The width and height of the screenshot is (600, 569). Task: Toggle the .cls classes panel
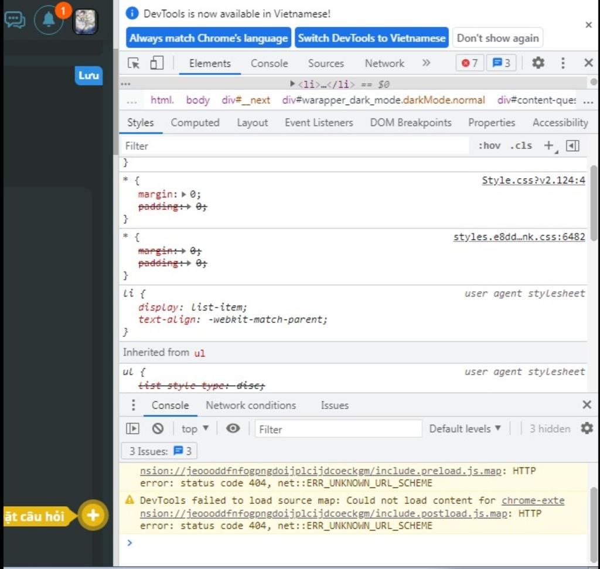[x=521, y=145]
